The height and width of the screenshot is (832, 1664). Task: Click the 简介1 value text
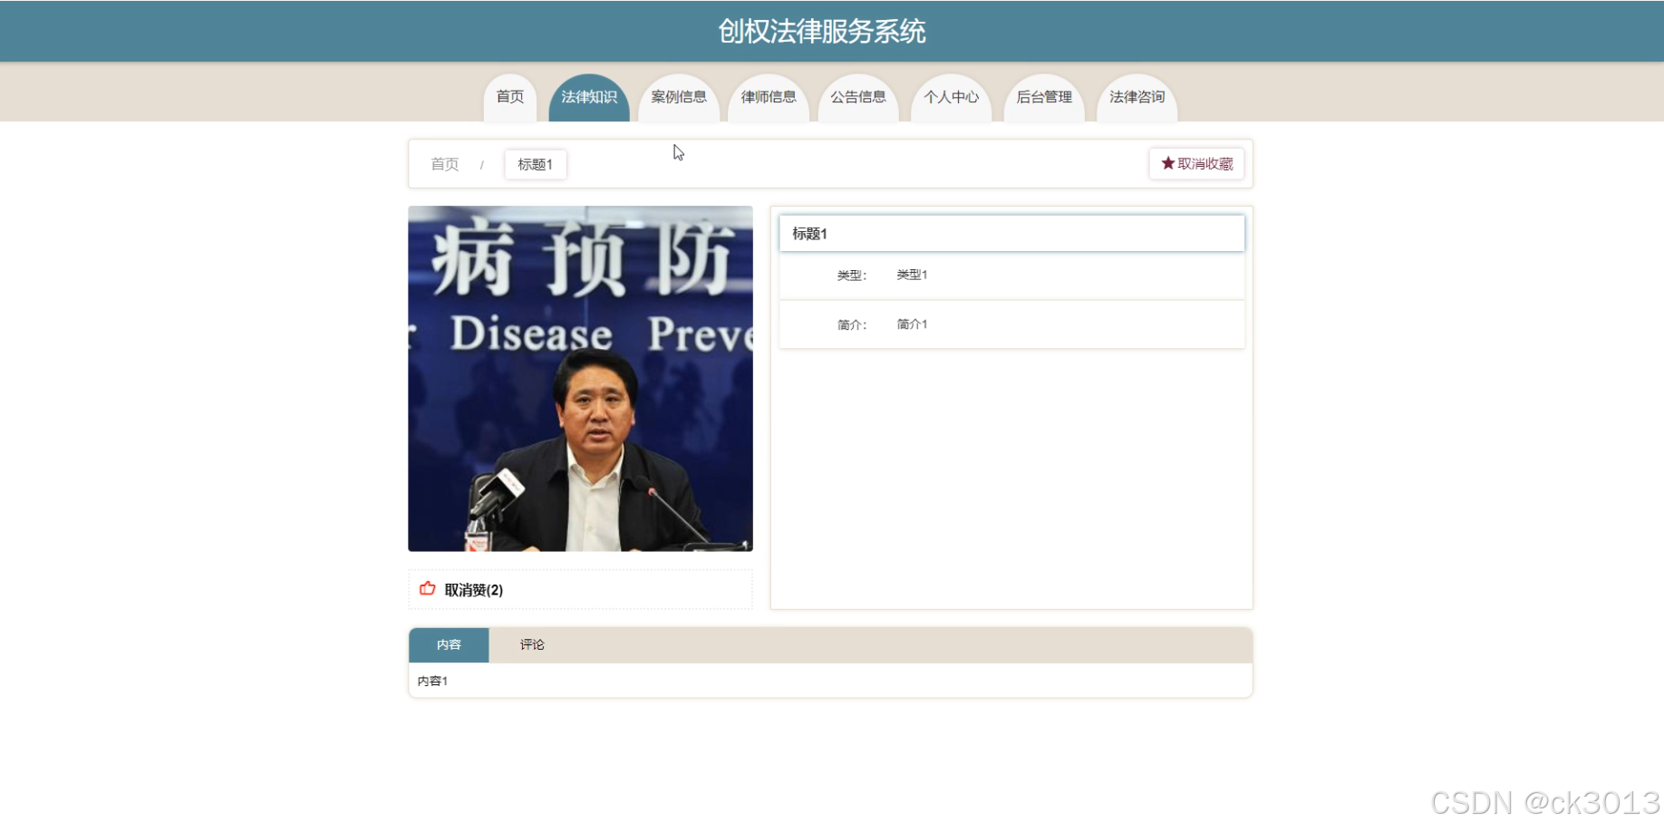[912, 324]
